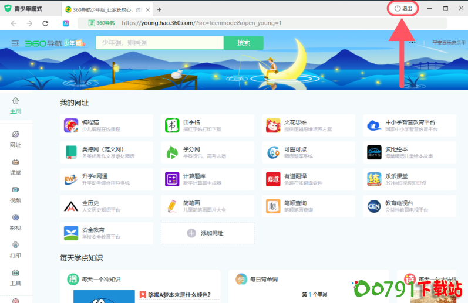Open the 主页 home sidebar icon

pyautogui.click(x=15, y=105)
